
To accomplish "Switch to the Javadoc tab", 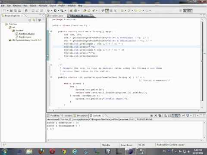I will 67,115.
